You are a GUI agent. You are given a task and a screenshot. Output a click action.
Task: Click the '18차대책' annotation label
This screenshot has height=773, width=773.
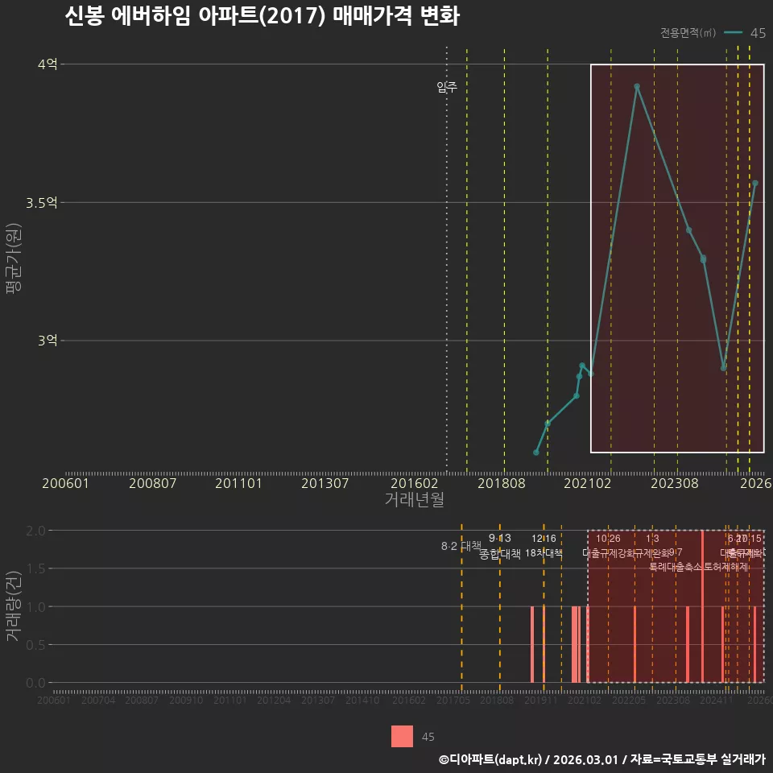click(544, 552)
